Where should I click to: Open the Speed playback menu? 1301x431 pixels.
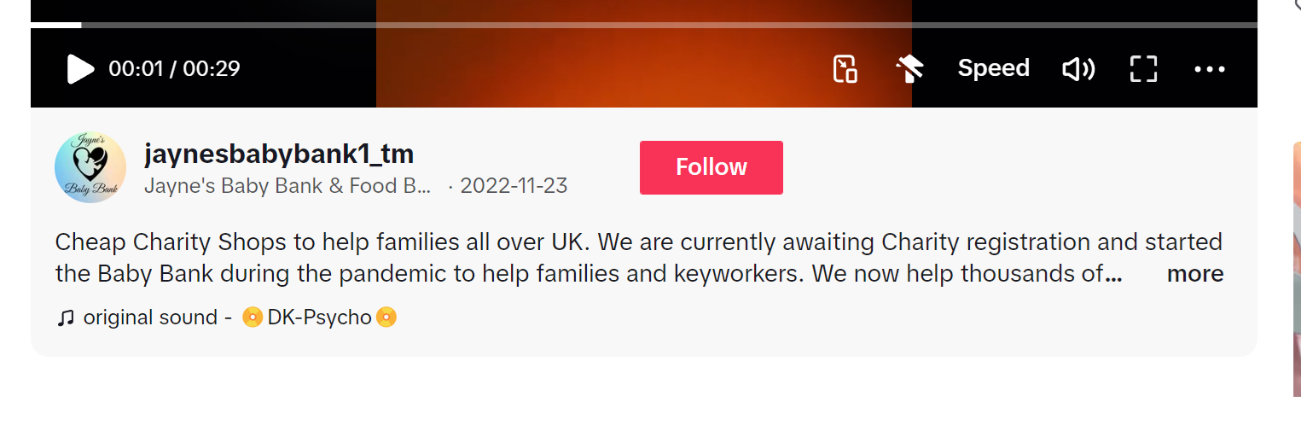tap(993, 68)
